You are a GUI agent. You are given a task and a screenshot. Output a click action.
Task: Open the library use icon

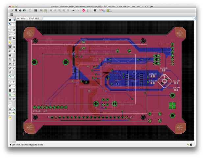coord(36,11)
